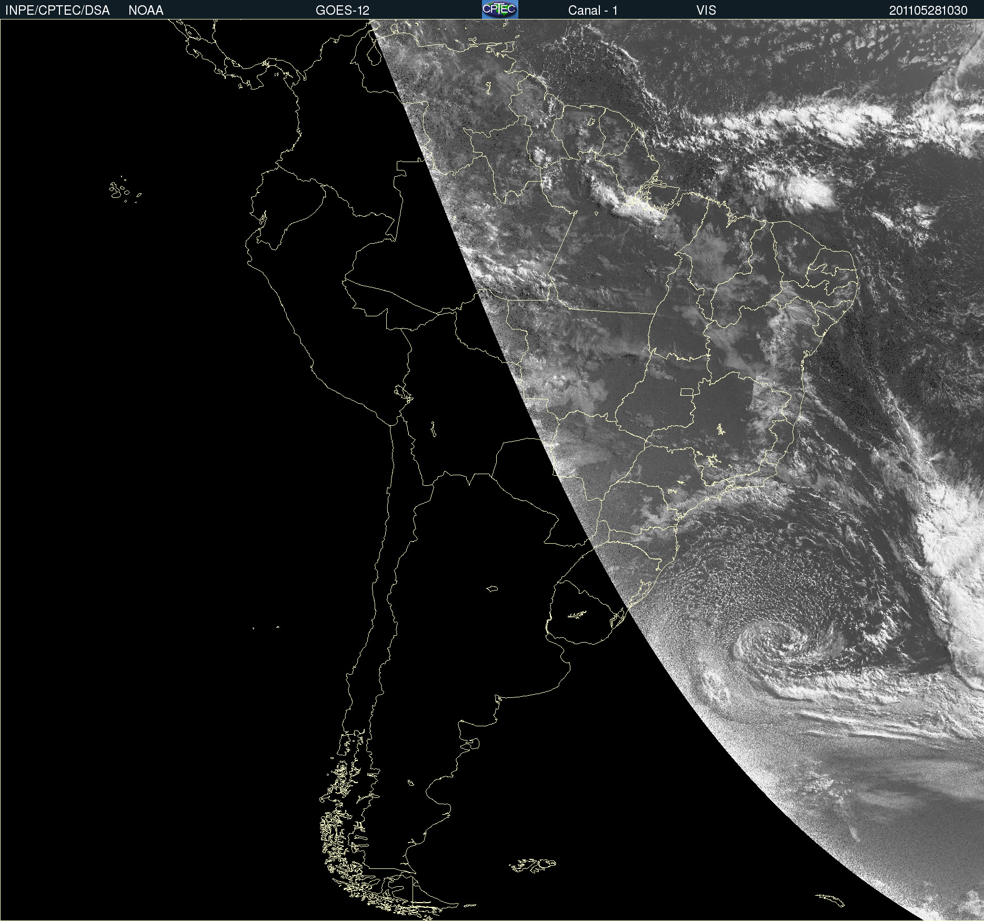The image size is (984, 921).
Task: Select the Canal - 1 channel label
Action: click(x=593, y=11)
